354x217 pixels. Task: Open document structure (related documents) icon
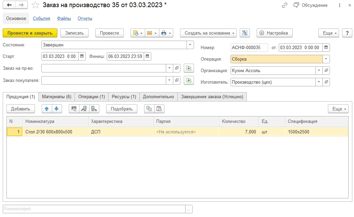coord(245,33)
